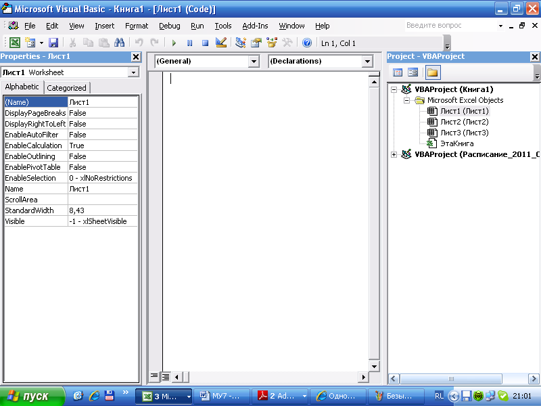Image resolution: width=541 pixels, height=406 pixels.
Task: Click the RL language indicator in tray
Action: [439, 396]
